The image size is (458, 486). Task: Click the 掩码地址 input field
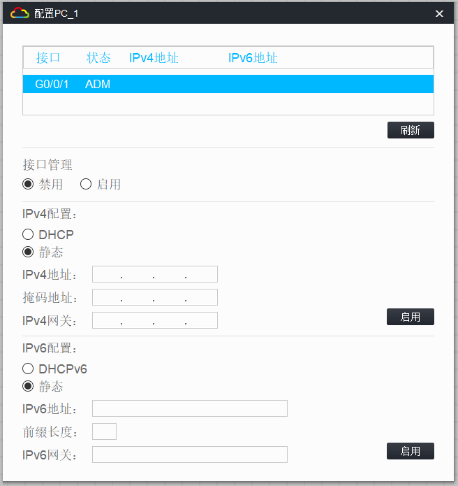tap(154, 297)
